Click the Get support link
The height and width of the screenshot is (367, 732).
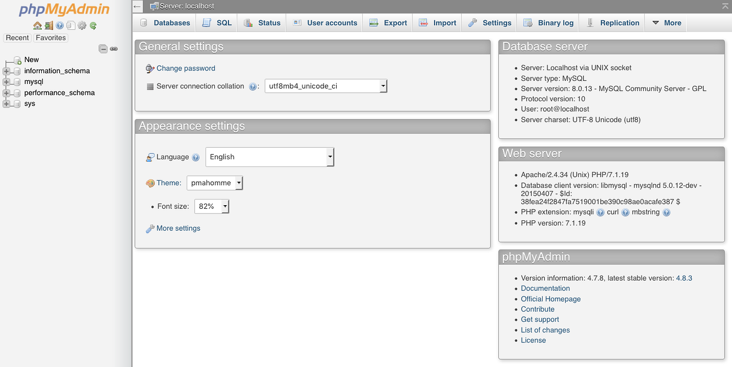coord(540,319)
